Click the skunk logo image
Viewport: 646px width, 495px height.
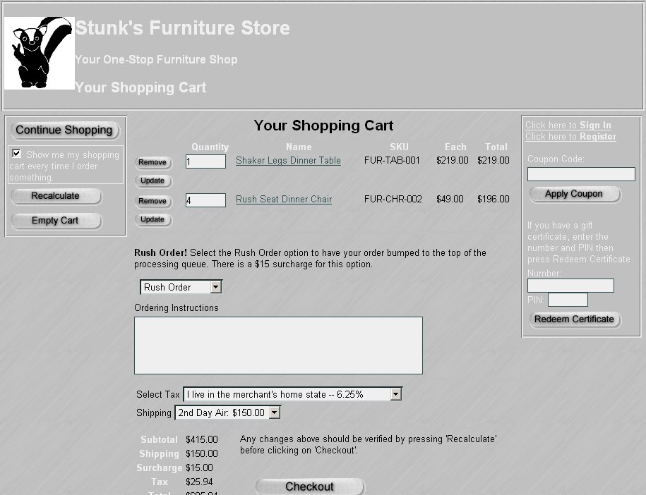click(x=40, y=54)
